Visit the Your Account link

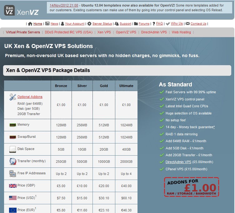75,24
